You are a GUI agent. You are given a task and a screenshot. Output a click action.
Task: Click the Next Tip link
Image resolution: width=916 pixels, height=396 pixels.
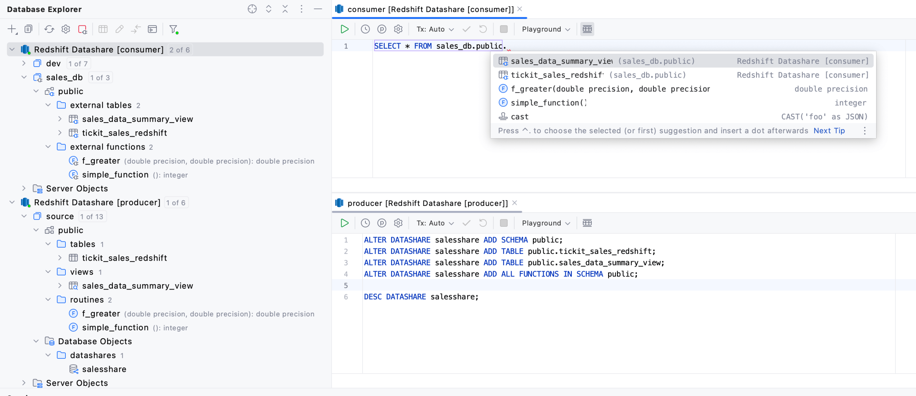tap(829, 131)
